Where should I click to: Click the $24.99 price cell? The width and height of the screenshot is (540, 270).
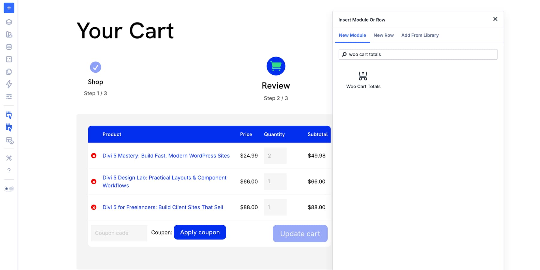point(249,156)
